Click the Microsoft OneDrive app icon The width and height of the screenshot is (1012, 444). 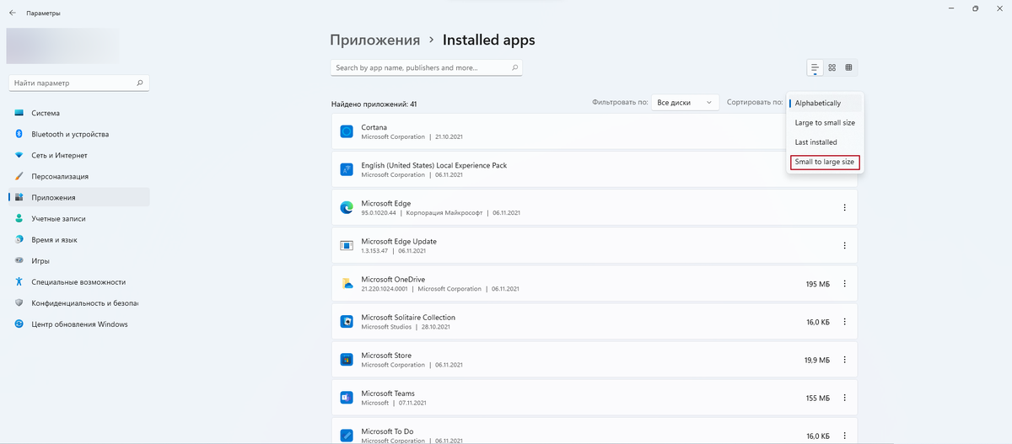pos(347,283)
